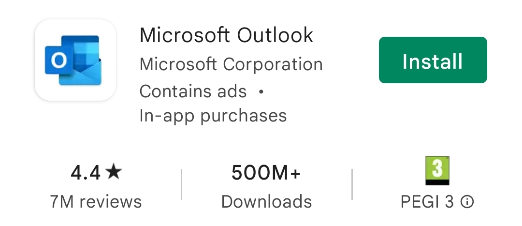Click divider between Downloads and PEGI
The height and width of the screenshot is (226, 522).
(352, 184)
